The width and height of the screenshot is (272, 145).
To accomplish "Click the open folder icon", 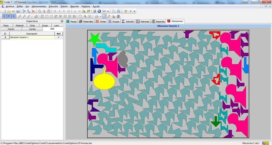I will [x=9, y=11].
